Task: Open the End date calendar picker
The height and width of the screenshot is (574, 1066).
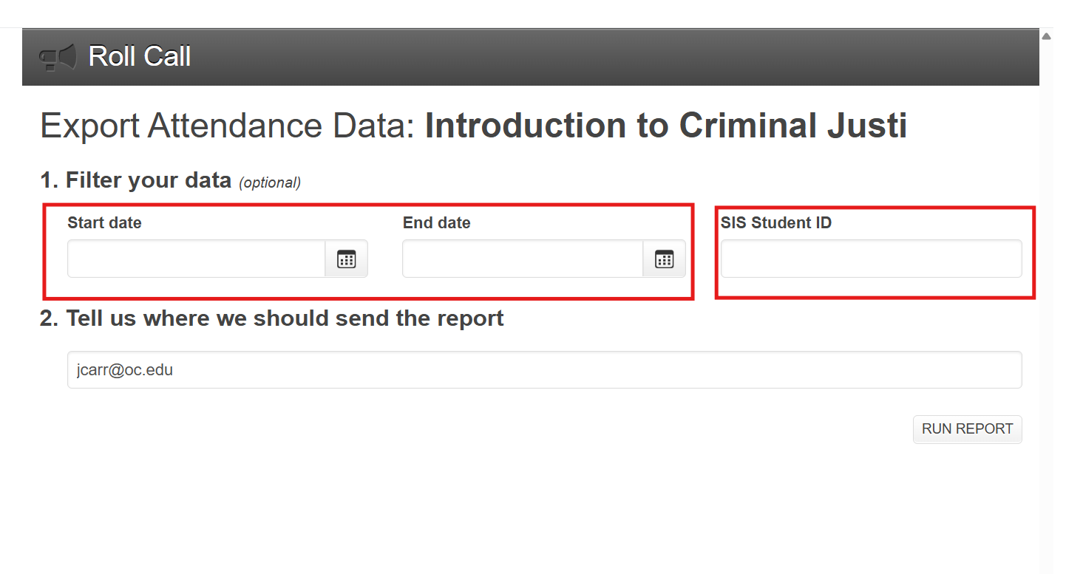Action: [x=665, y=259]
